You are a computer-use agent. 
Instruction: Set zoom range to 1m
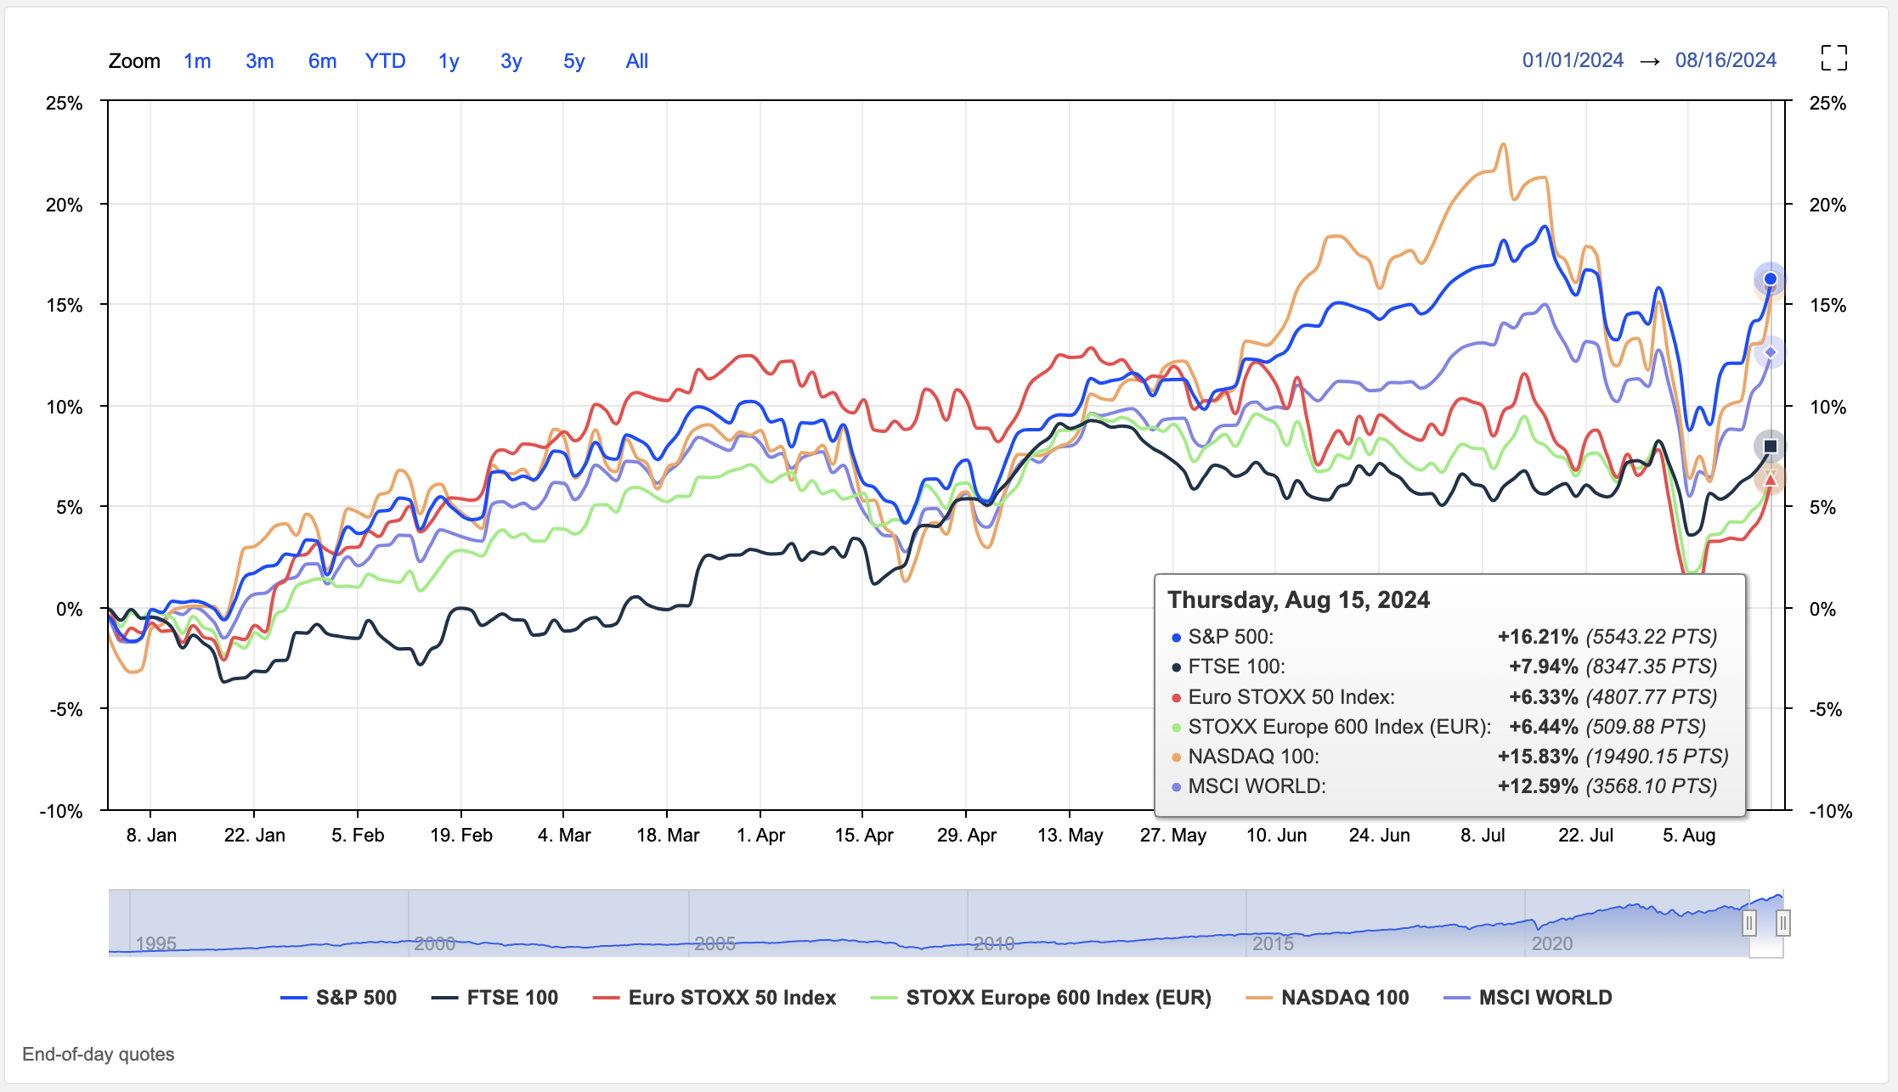point(197,61)
